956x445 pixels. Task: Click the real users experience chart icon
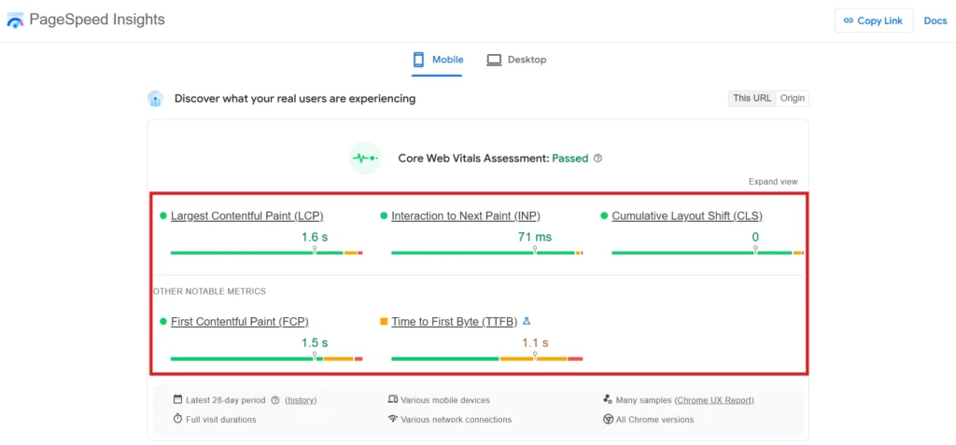coord(156,99)
